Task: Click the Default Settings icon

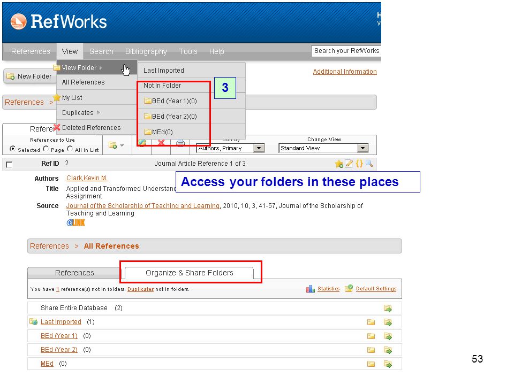Action: click(349, 288)
